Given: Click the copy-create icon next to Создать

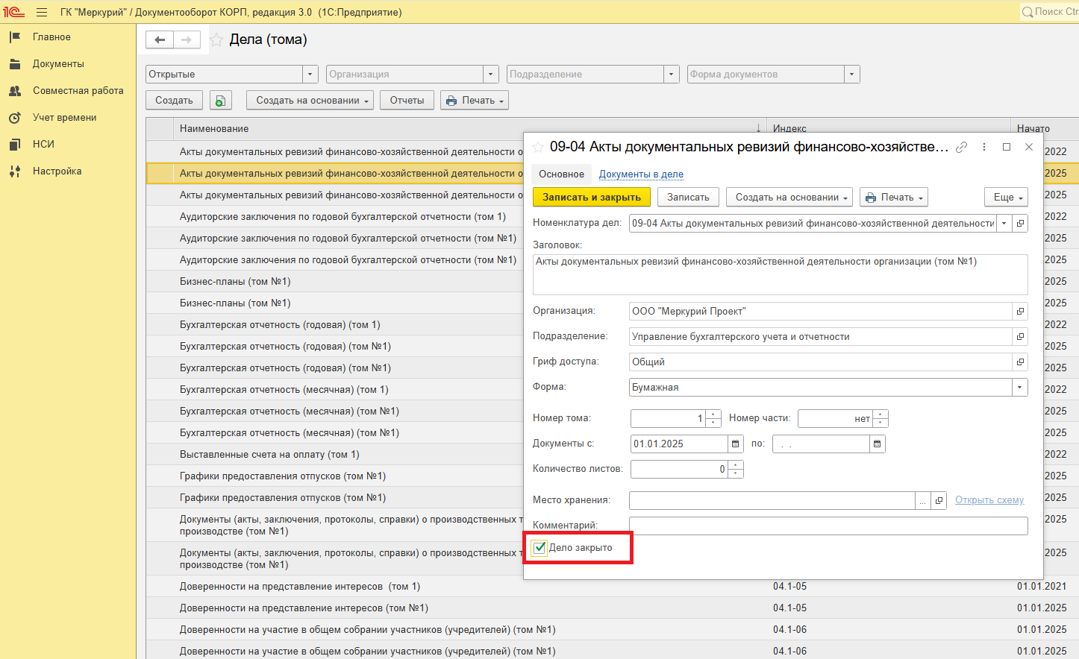Looking at the screenshot, I should point(220,101).
